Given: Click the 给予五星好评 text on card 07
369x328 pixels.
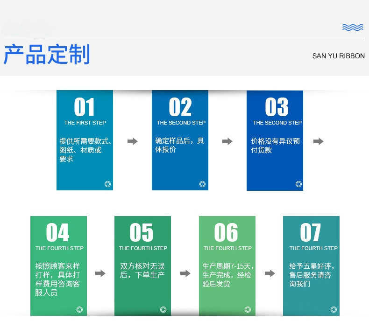Looking at the screenshot, I should click(x=310, y=266).
